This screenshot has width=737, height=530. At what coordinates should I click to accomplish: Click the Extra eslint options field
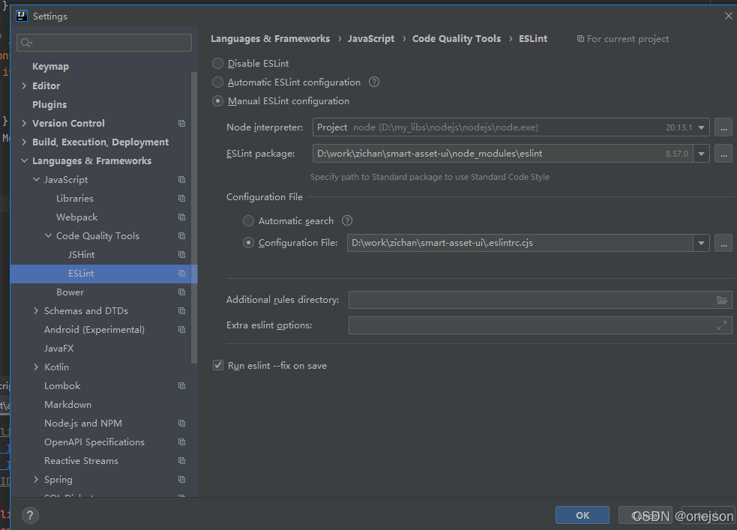540,325
